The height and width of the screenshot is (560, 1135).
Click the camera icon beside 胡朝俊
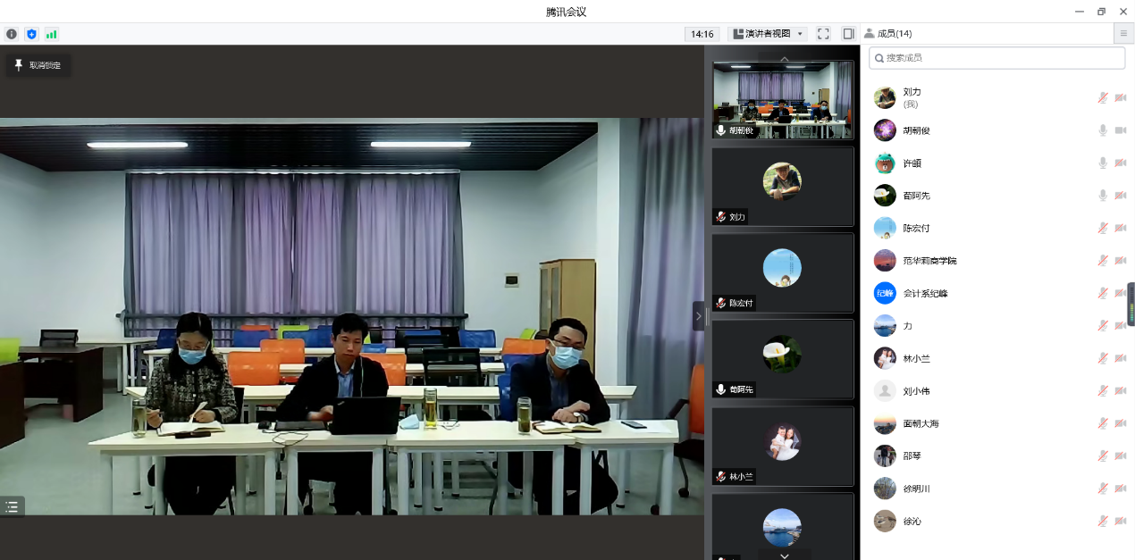pos(1120,130)
